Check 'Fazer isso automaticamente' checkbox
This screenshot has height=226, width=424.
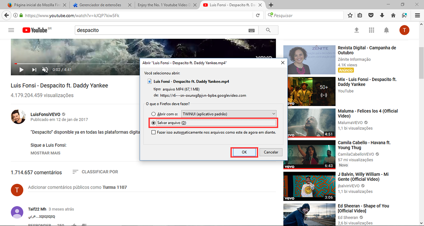pyautogui.click(x=154, y=132)
